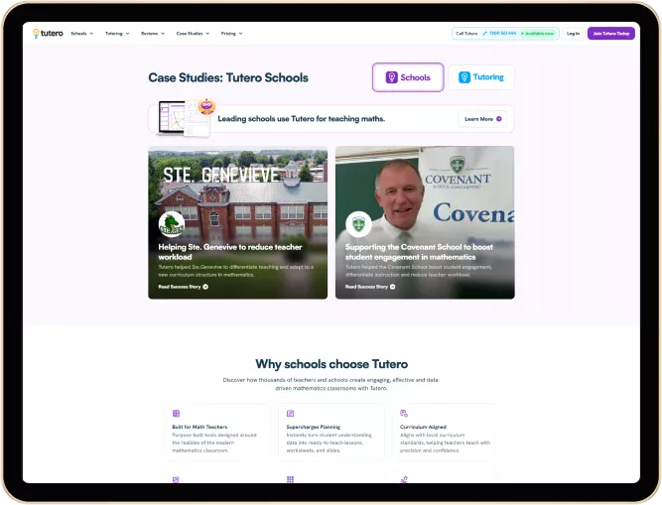Open the Reviews dropdown menu
Screen dimensions: 662x505
152,33
